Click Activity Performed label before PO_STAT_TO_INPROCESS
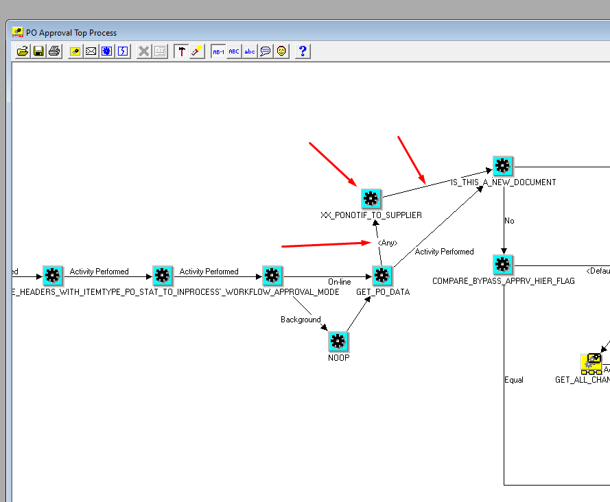The image size is (610, 502). pyautogui.click(x=99, y=272)
